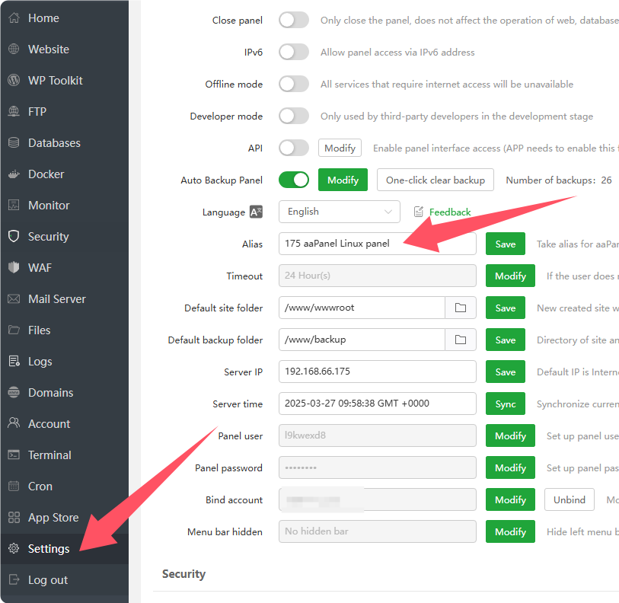Image resolution: width=619 pixels, height=603 pixels.
Task: Toggle the API switch
Action: pyautogui.click(x=294, y=148)
